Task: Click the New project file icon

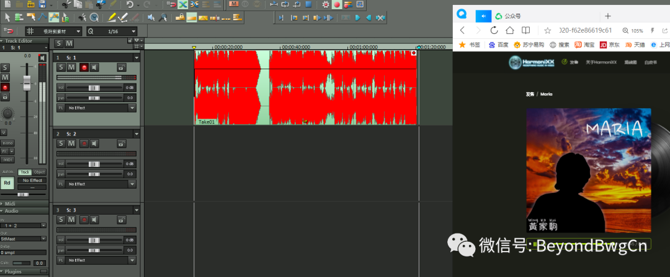Action: click(x=7, y=5)
